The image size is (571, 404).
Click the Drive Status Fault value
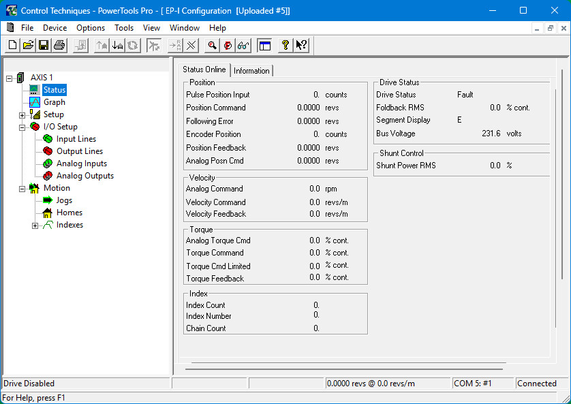click(465, 95)
